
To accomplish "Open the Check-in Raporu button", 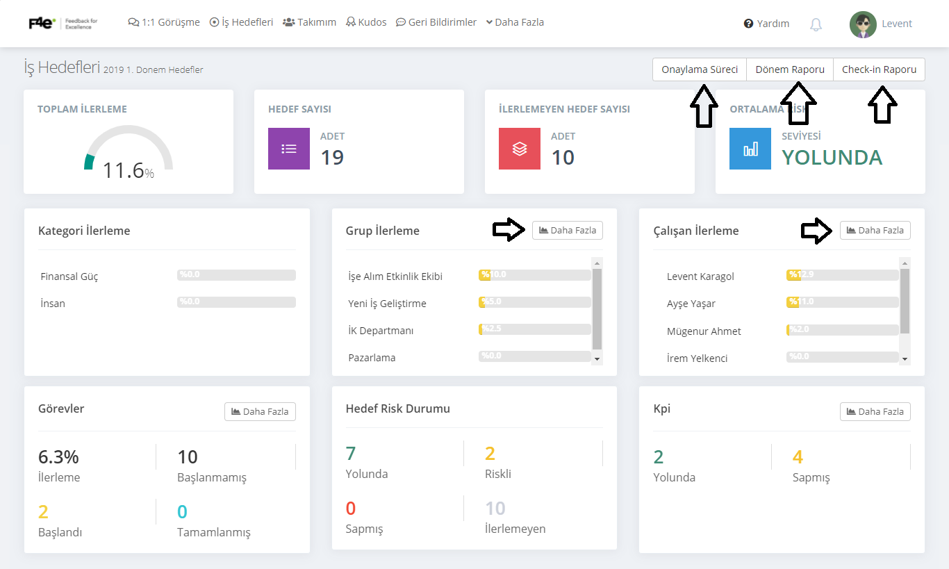I will coord(879,69).
